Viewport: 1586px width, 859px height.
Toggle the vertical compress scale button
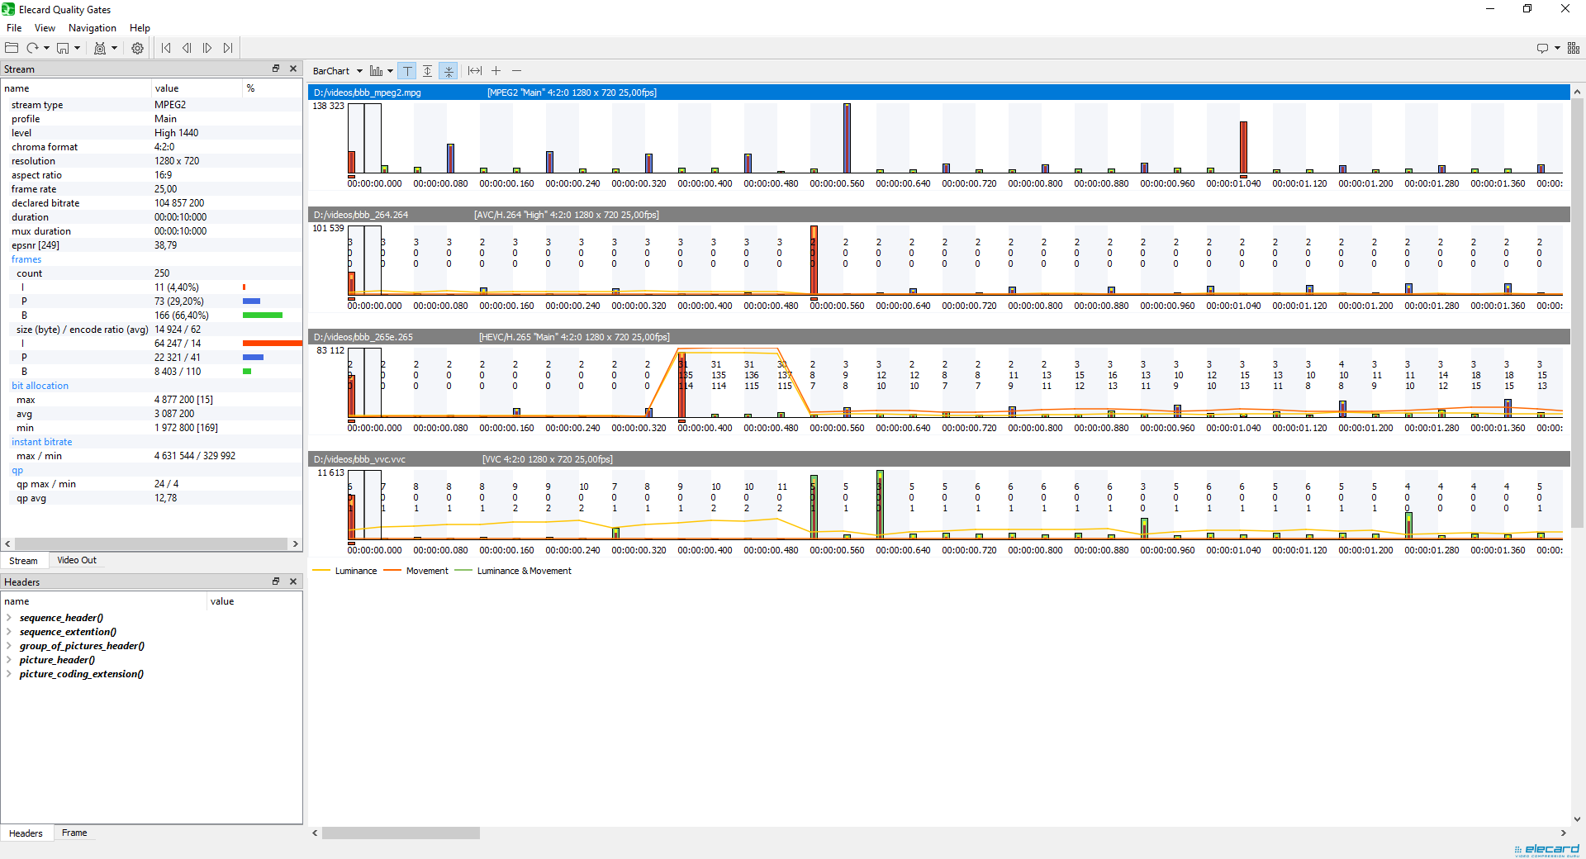[x=449, y=71]
